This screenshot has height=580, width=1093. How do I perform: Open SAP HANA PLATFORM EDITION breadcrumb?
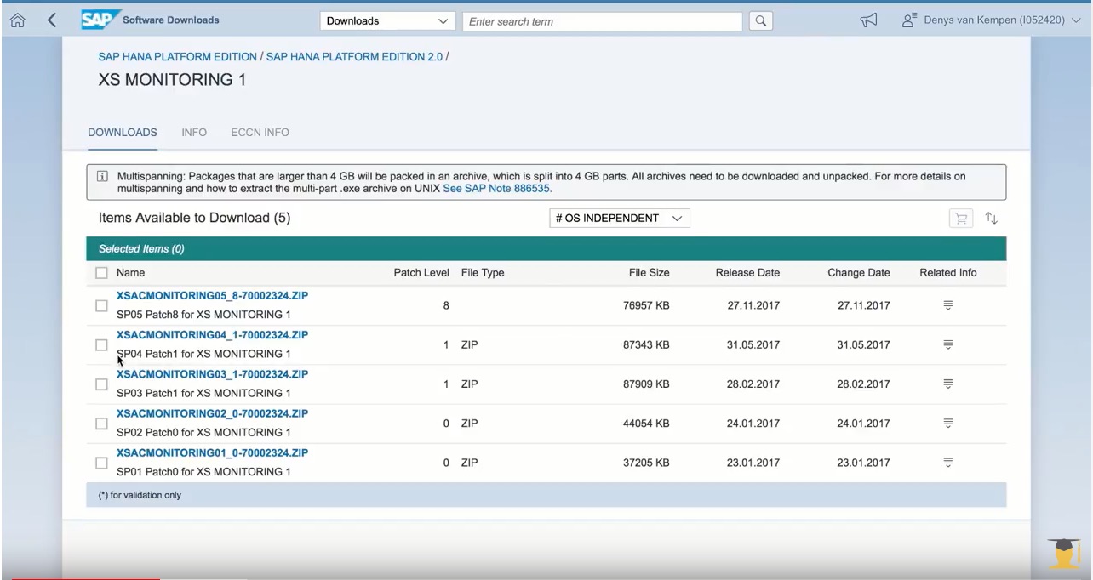(x=178, y=57)
